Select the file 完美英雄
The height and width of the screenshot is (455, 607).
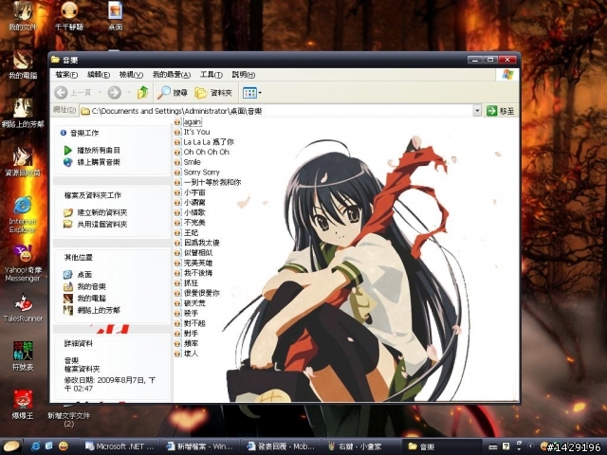(x=198, y=263)
